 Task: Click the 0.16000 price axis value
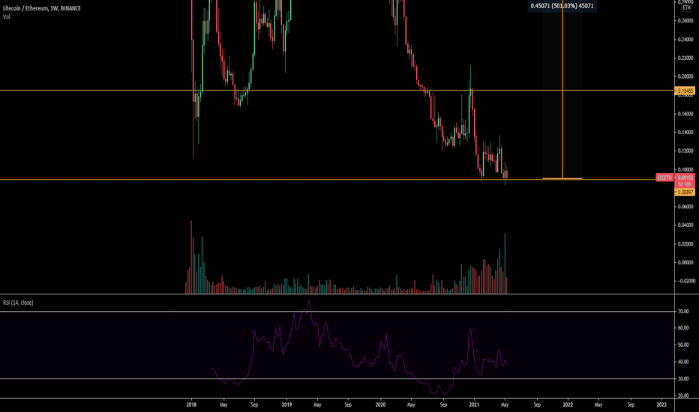coord(685,114)
